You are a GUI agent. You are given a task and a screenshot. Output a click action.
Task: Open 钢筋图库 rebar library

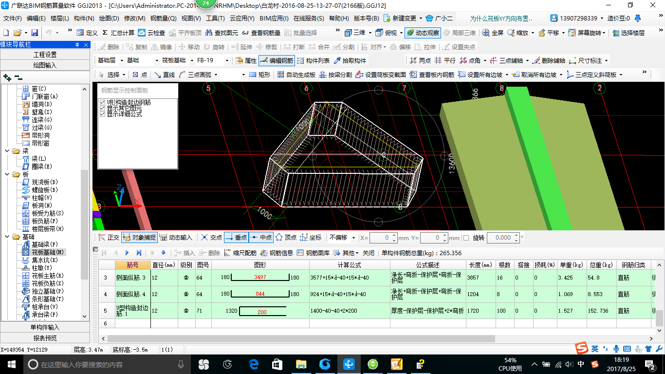(x=313, y=253)
